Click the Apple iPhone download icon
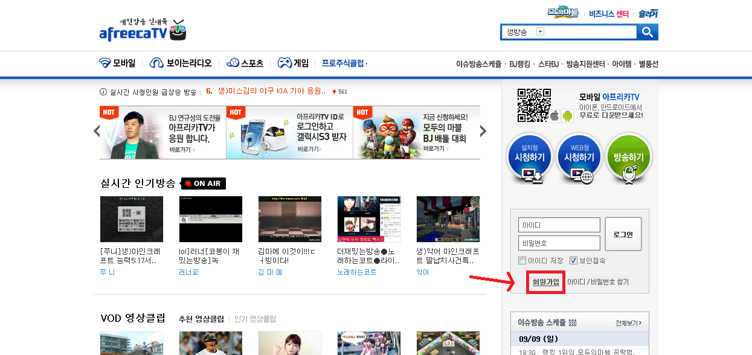752x355 pixels. [x=554, y=116]
